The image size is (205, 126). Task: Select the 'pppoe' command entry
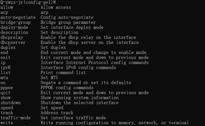(x=7, y=88)
